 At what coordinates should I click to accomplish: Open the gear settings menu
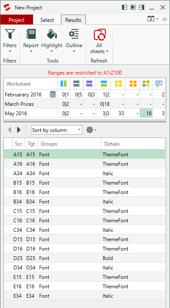click(91, 130)
